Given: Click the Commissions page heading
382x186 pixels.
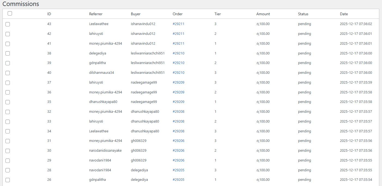Looking at the screenshot, I should pos(21,4).
